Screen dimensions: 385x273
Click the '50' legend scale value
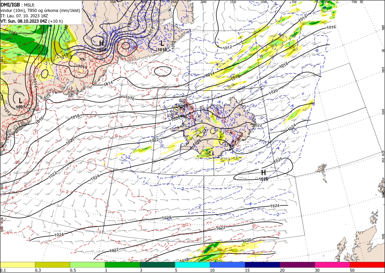[x=352, y=270]
